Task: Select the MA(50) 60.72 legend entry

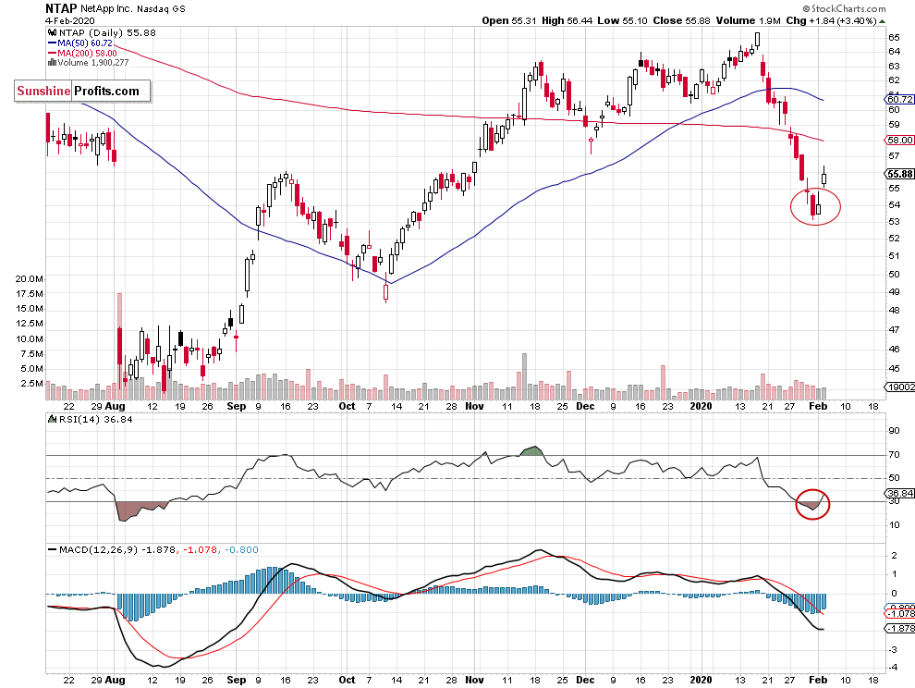Action: (85, 43)
